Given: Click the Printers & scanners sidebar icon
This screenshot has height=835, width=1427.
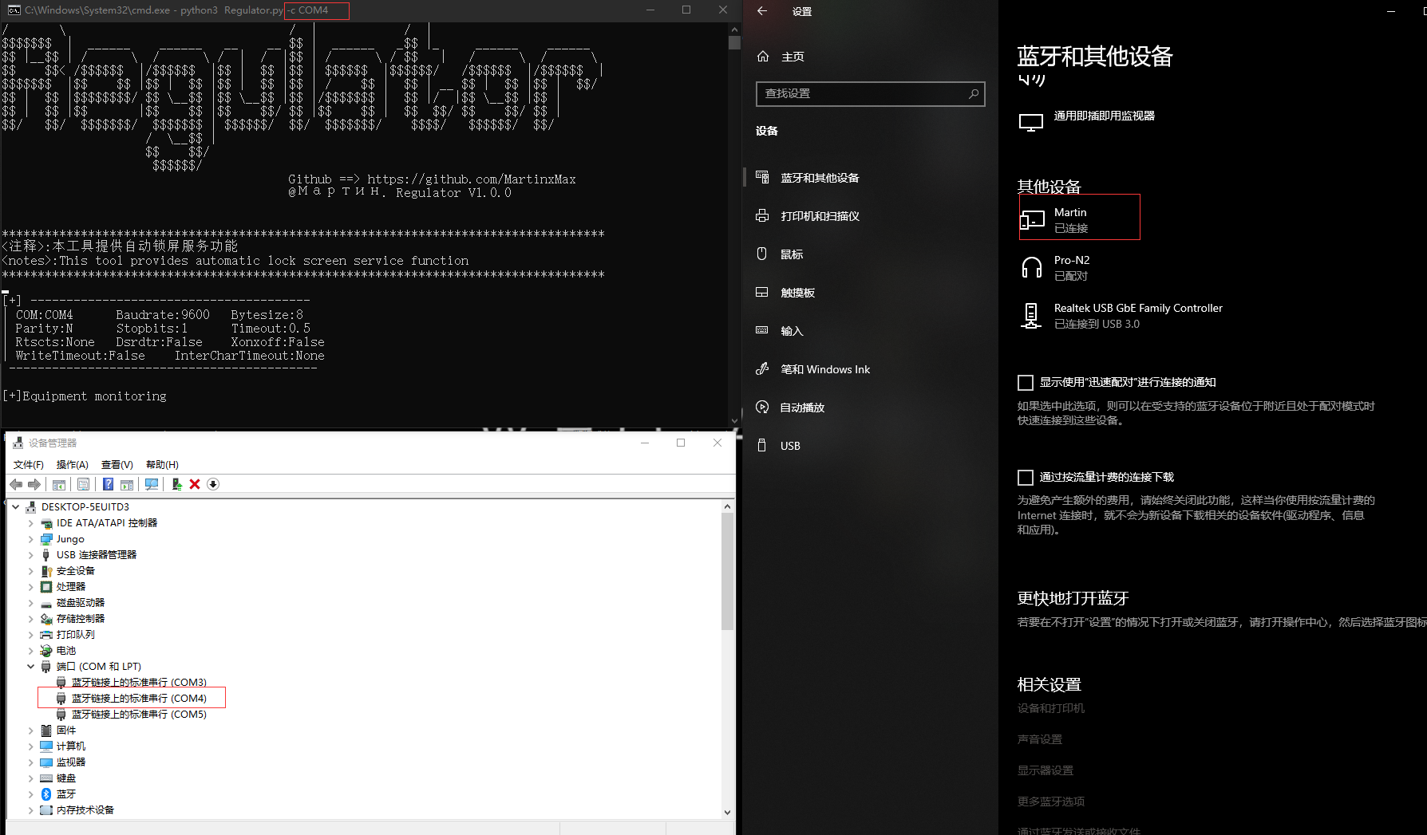Looking at the screenshot, I should pyautogui.click(x=762, y=215).
